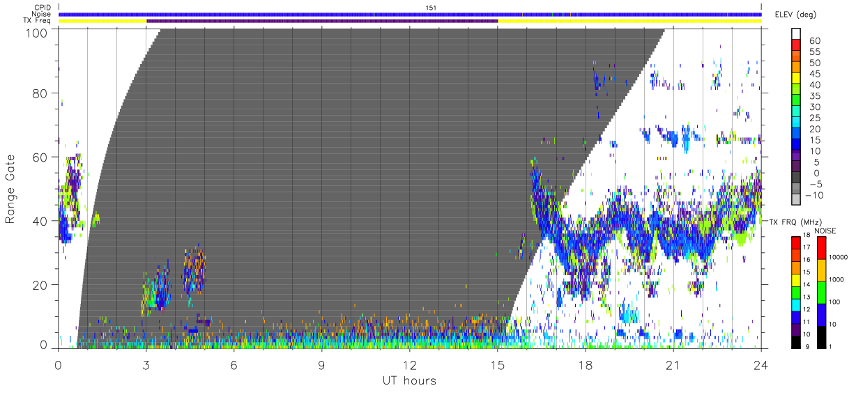Click the 1 label on NOISE colorbar
Viewport: 856px width, 395px height.
pos(831,346)
